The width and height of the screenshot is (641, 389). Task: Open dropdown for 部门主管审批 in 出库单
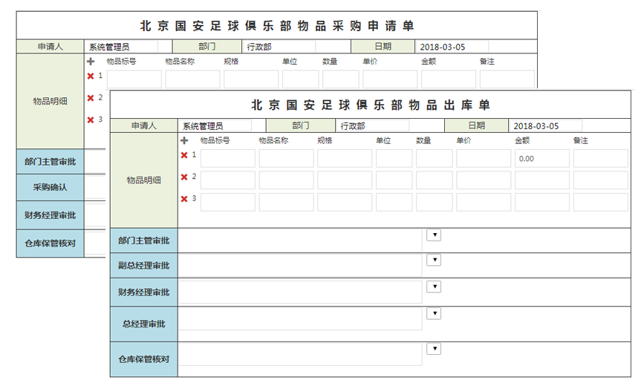434,235
